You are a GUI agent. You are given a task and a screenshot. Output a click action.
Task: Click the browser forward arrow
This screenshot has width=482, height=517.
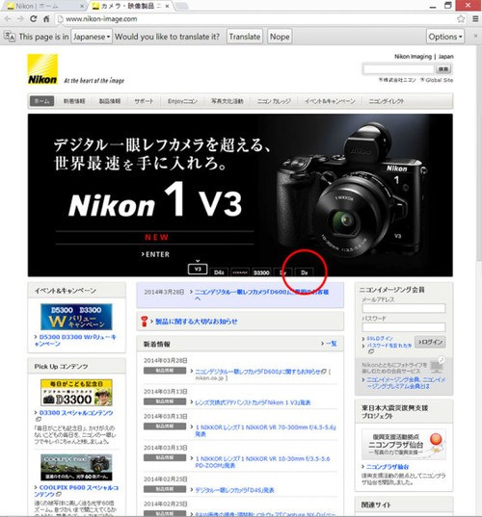[20, 19]
